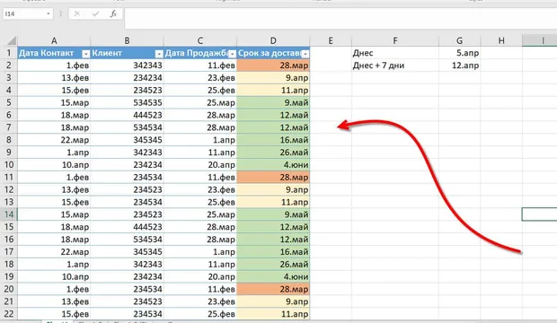Click 234534 in row 22
The height and width of the screenshot is (323, 557).
(127, 314)
